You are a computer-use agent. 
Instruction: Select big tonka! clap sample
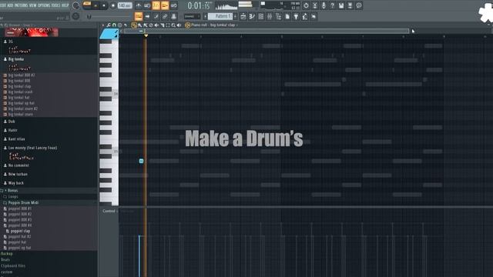[19, 86]
